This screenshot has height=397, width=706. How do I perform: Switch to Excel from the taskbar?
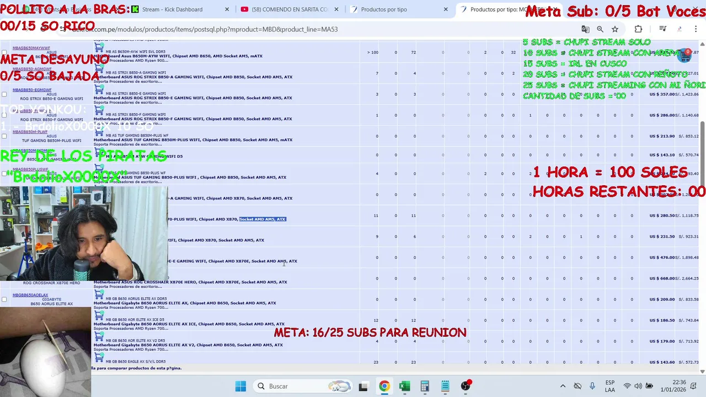(404, 386)
